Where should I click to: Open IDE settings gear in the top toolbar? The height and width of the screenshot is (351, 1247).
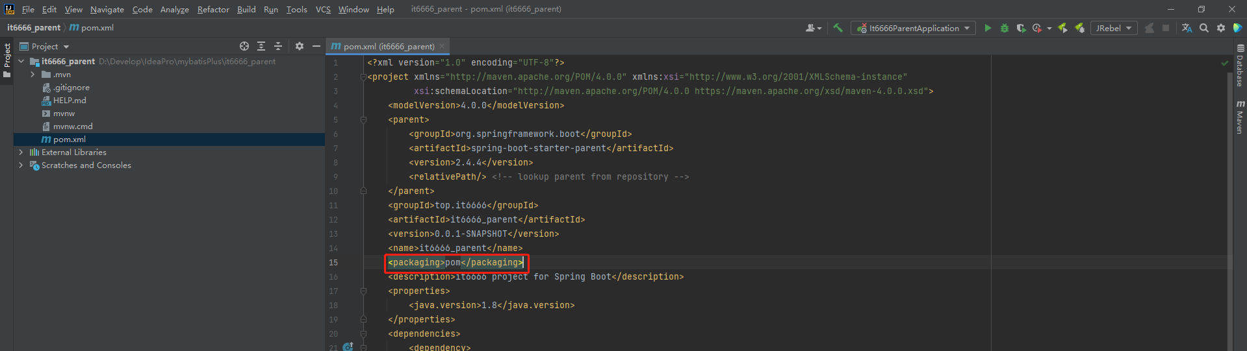click(x=1221, y=28)
